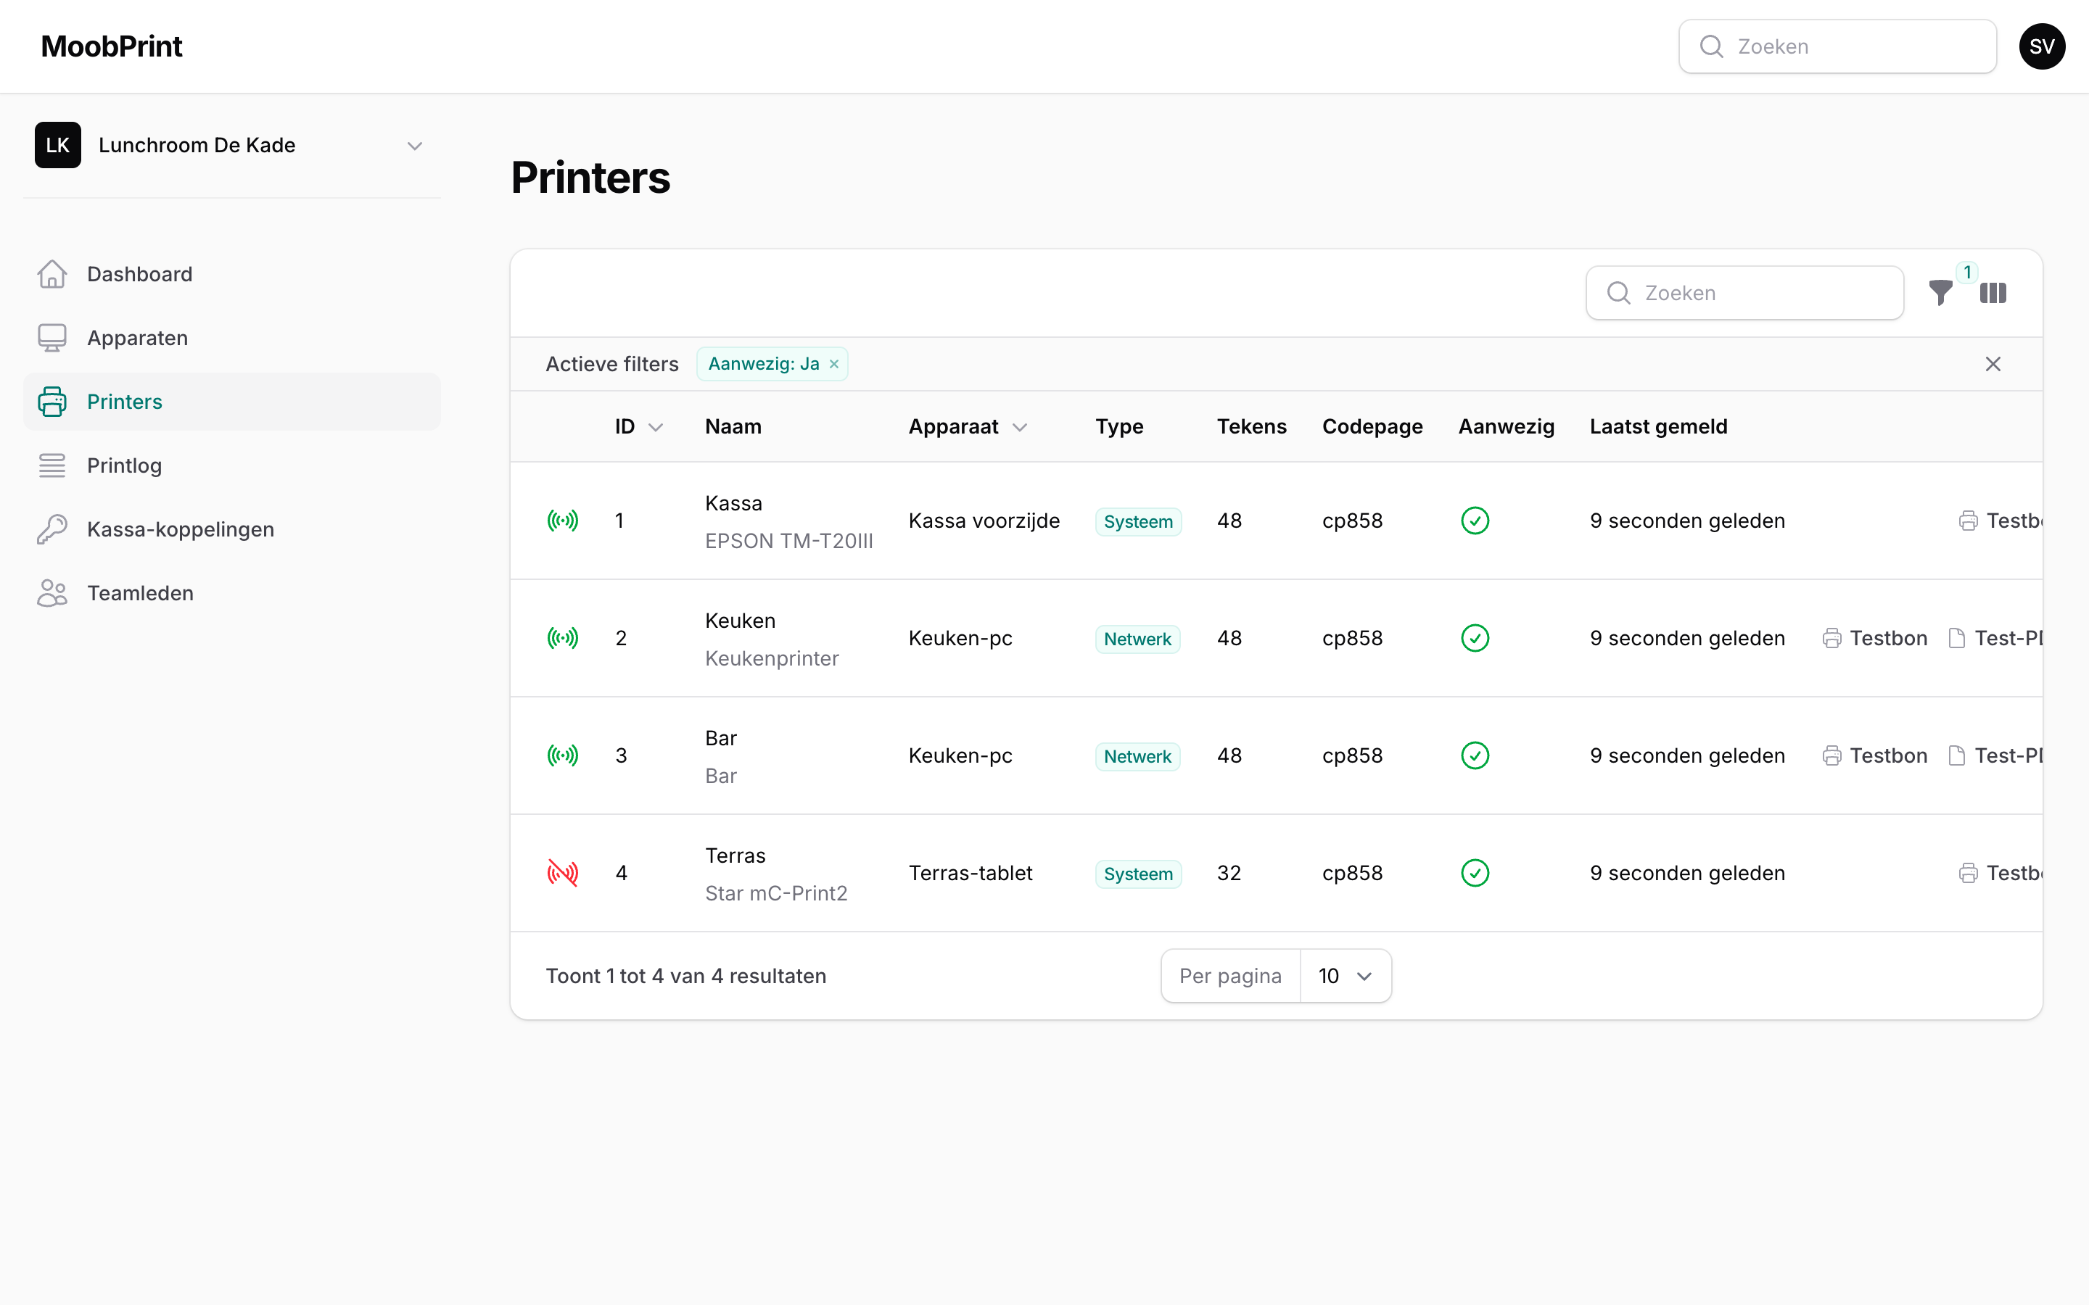This screenshot has height=1305, width=2089.
Task: Click Testbon button in Kassa row
Action: [1999, 521]
